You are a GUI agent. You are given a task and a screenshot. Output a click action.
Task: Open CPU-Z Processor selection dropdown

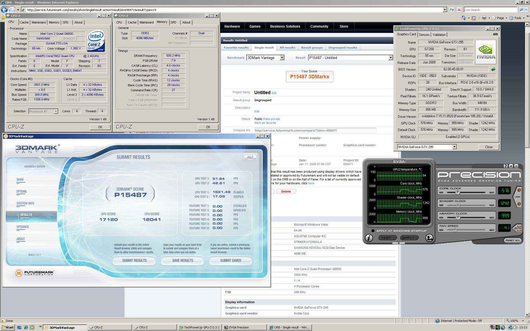coord(56,111)
